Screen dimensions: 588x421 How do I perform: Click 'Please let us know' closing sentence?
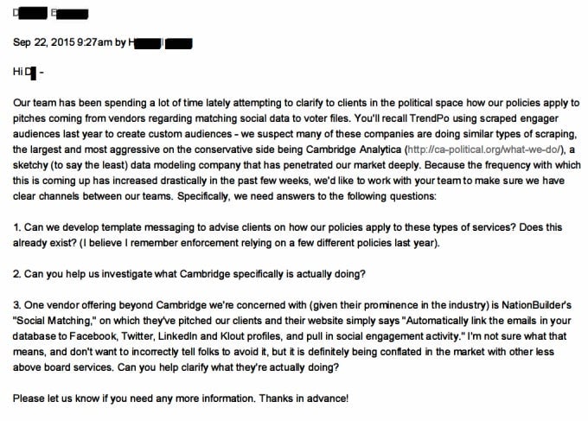(x=69, y=401)
